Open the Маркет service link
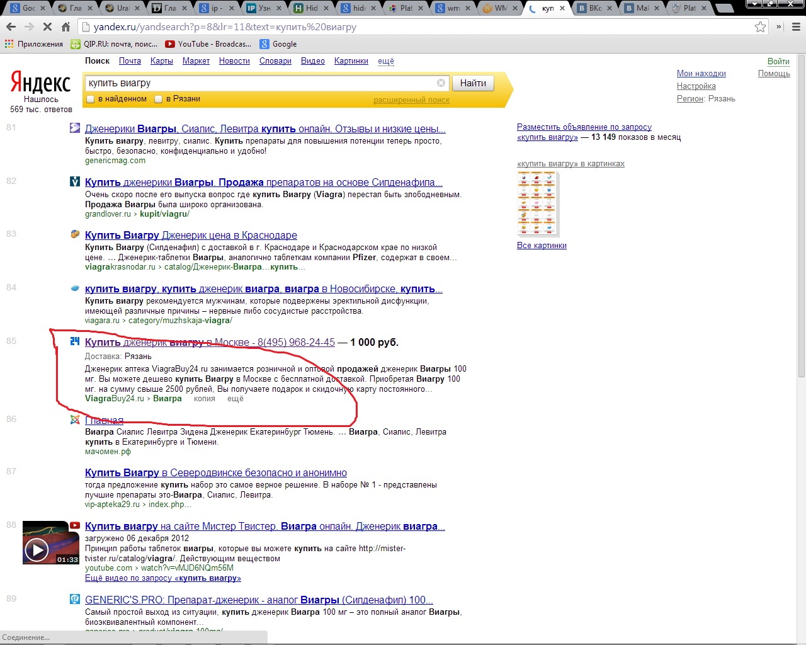This screenshot has height=645, width=806. point(196,61)
